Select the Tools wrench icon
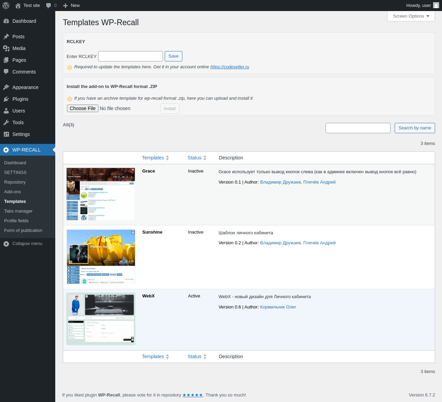The image size is (442, 402). (6, 122)
